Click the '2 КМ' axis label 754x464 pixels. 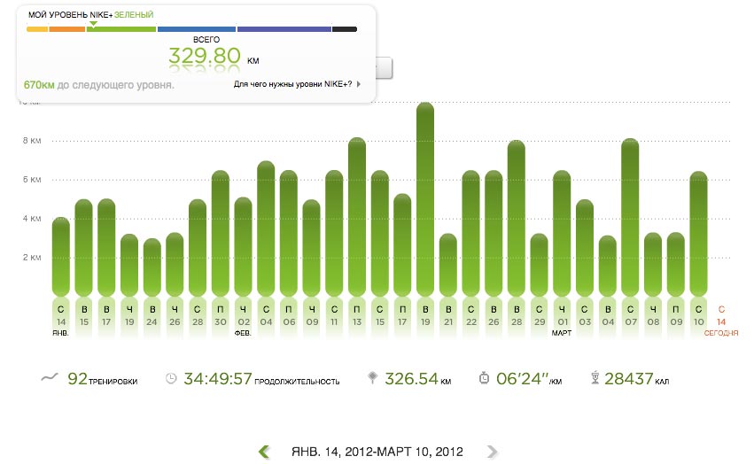32,258
